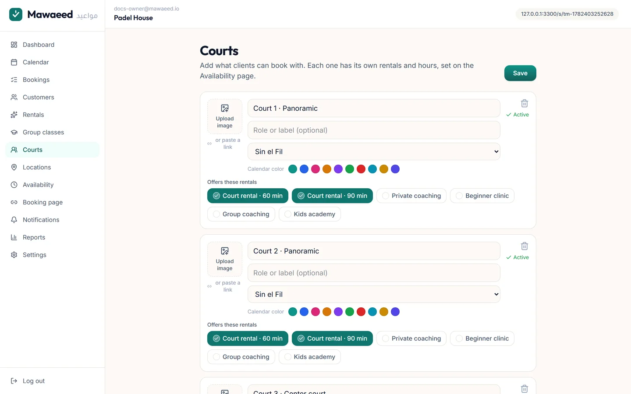631x394 pixels.
Task: Click the Upload image icon for Court 1
Action: (225, 108)
